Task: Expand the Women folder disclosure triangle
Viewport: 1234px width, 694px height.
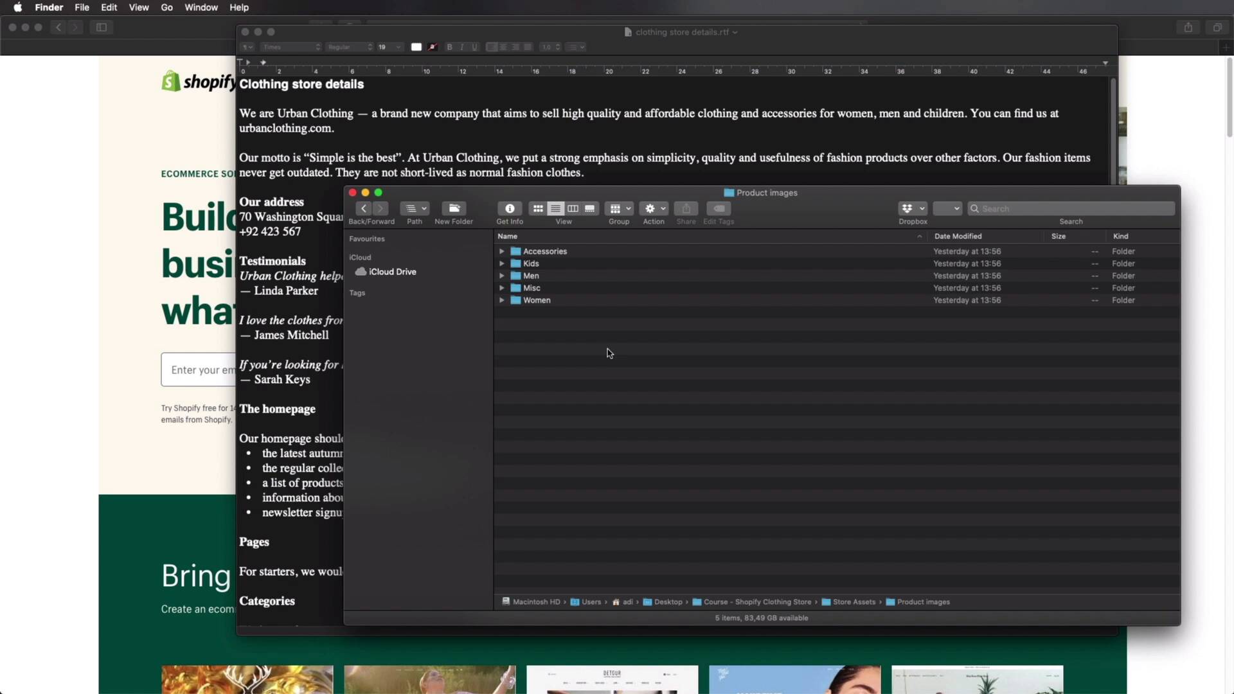Action: pyautogui.click(x=502, y=300)
